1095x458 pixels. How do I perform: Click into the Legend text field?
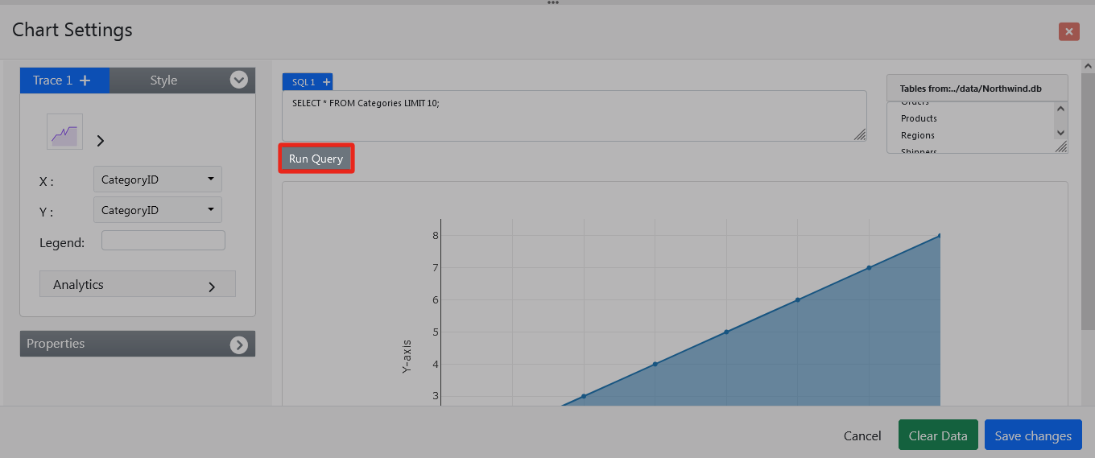163,241
